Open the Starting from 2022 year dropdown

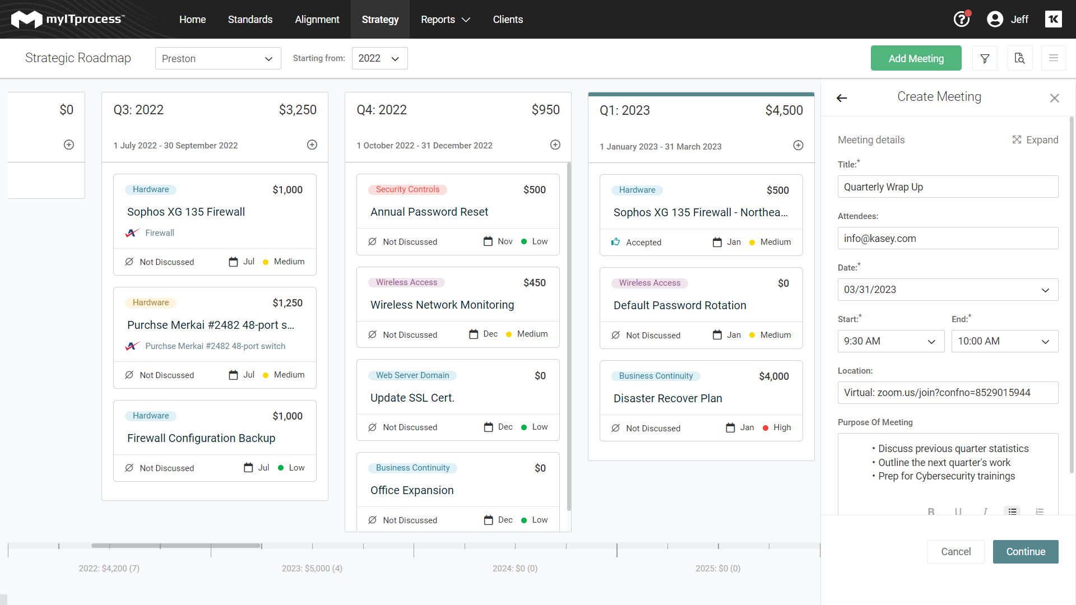click(379, 58)
